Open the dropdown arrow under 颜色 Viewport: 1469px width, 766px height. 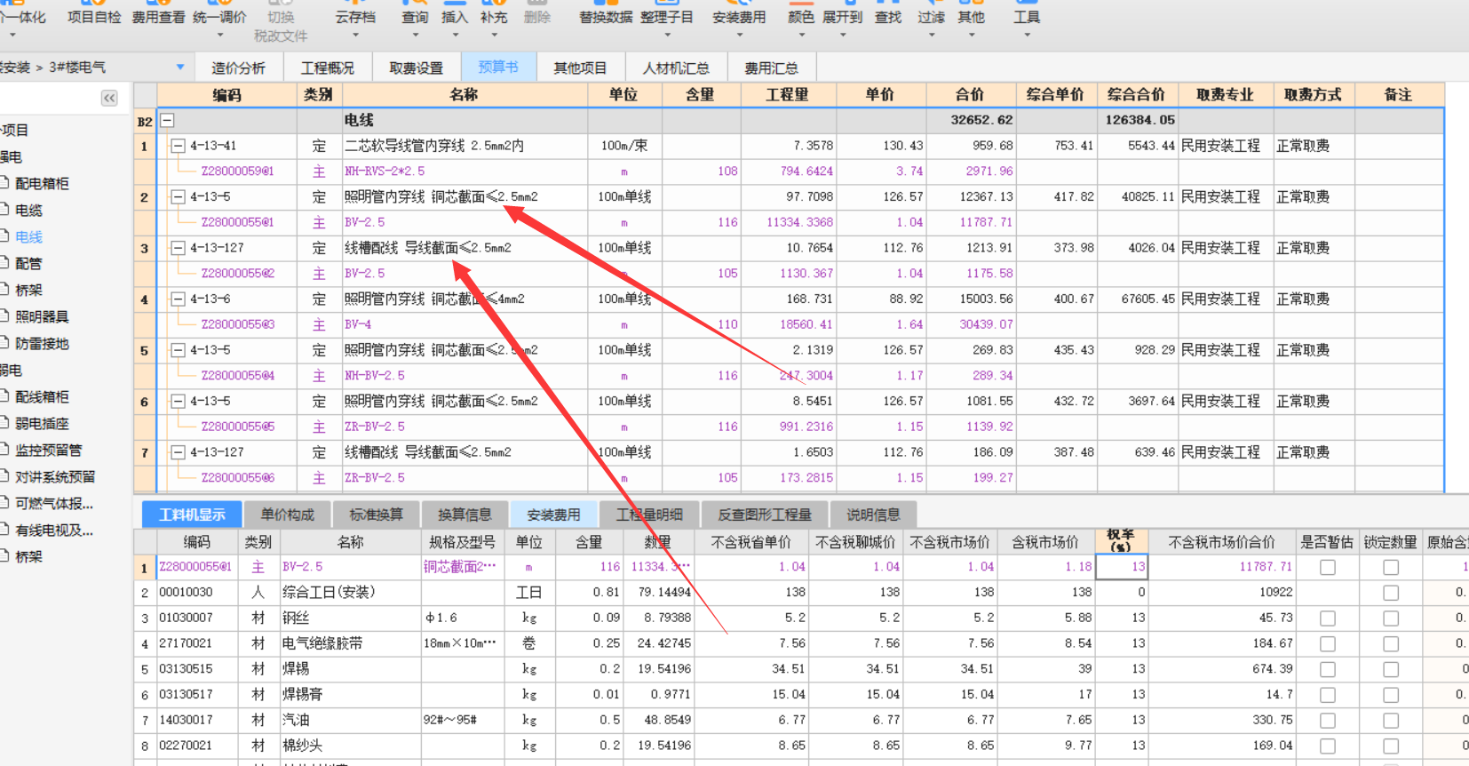(x=801, y=36)
